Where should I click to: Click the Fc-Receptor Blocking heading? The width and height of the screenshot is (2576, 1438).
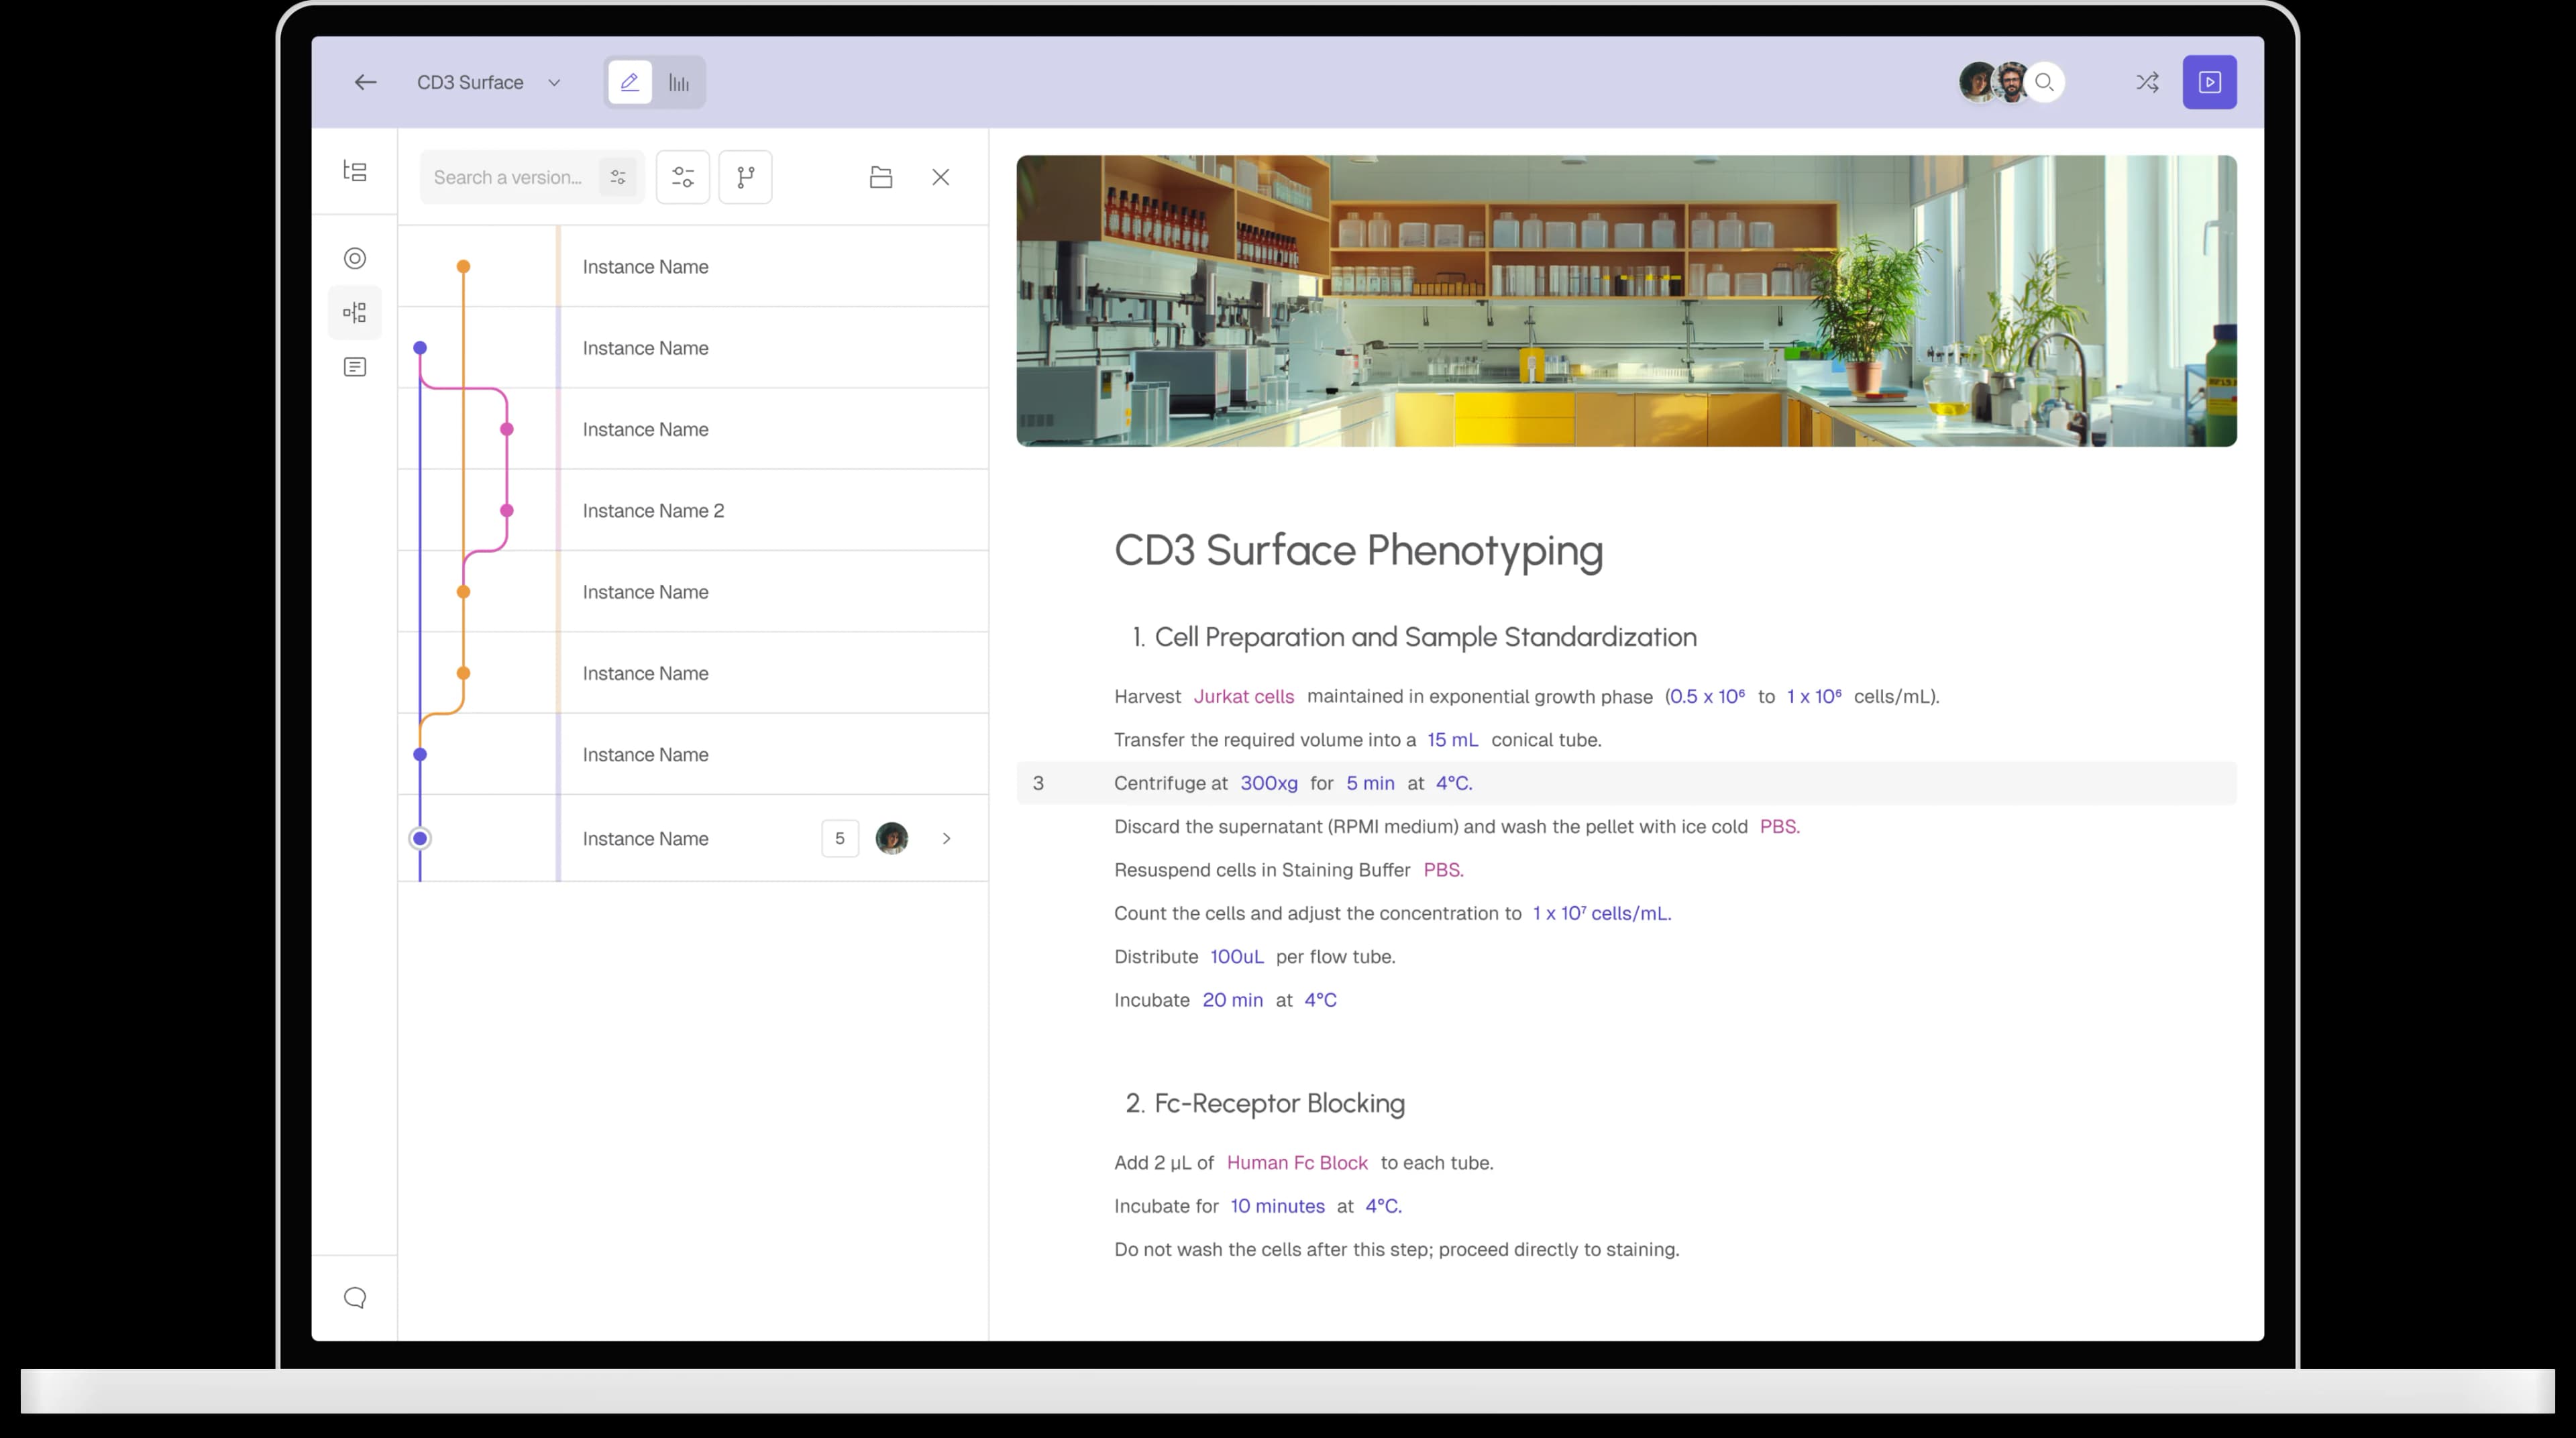tap(1279, 1103)
